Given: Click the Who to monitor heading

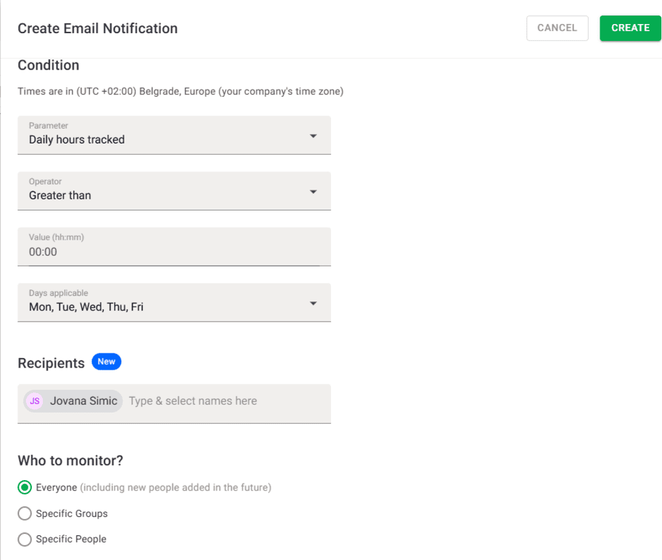Looking at the screenshot, I should pos(69,460).
